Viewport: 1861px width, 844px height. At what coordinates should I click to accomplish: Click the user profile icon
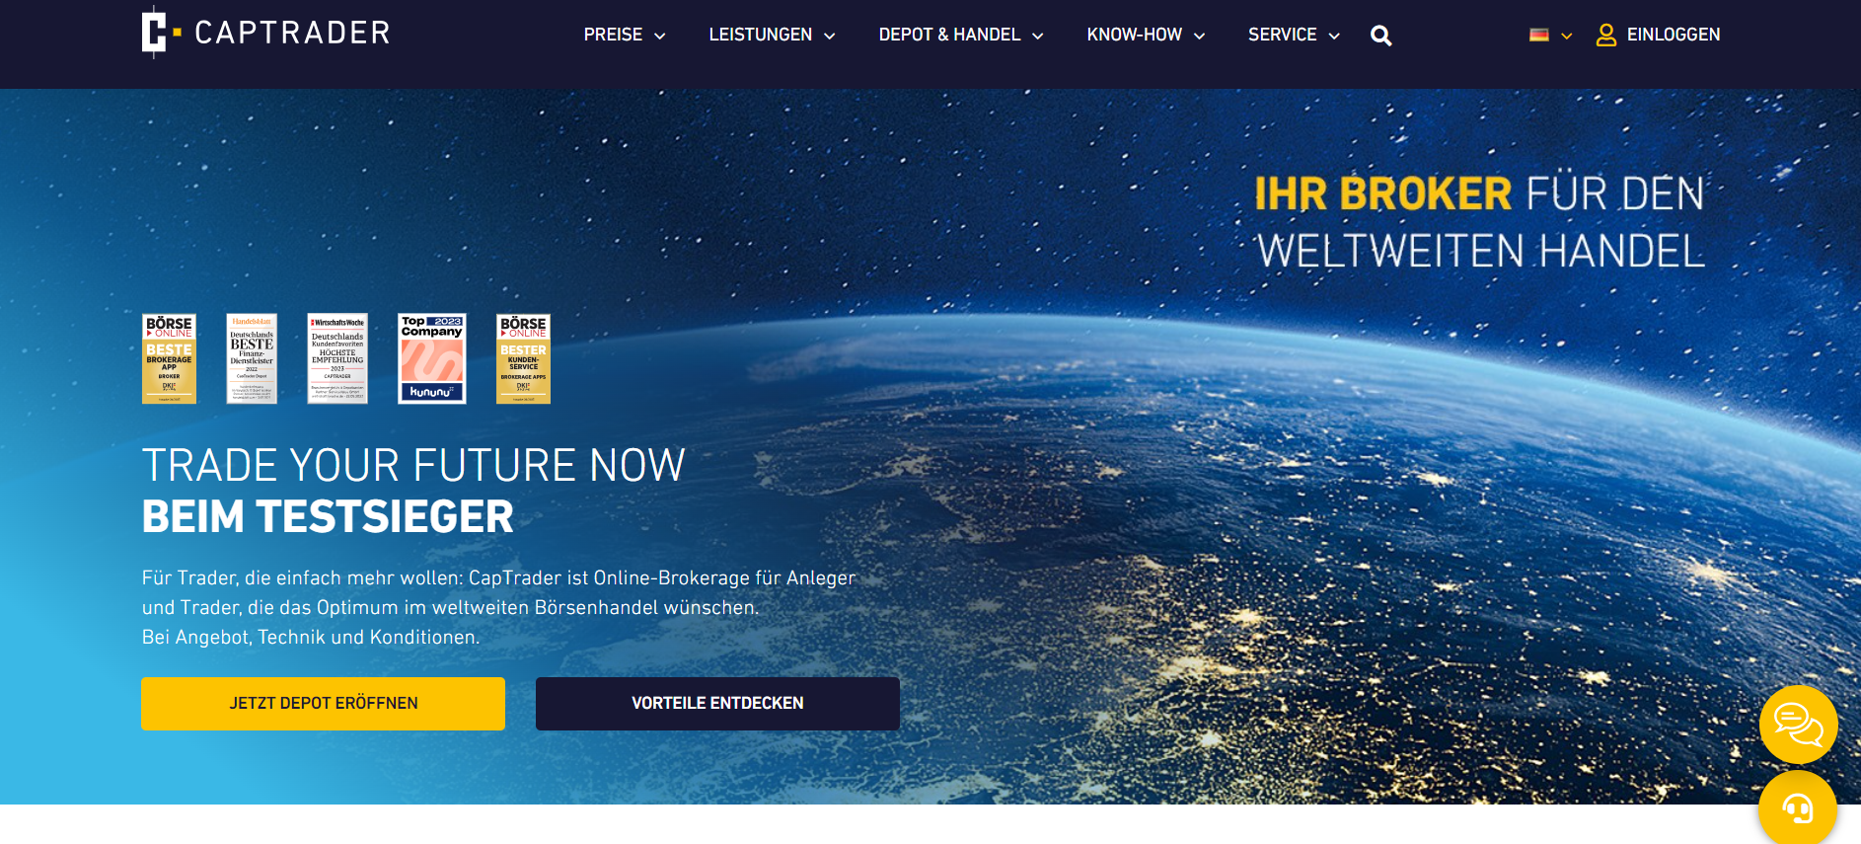coord(1605,36)
